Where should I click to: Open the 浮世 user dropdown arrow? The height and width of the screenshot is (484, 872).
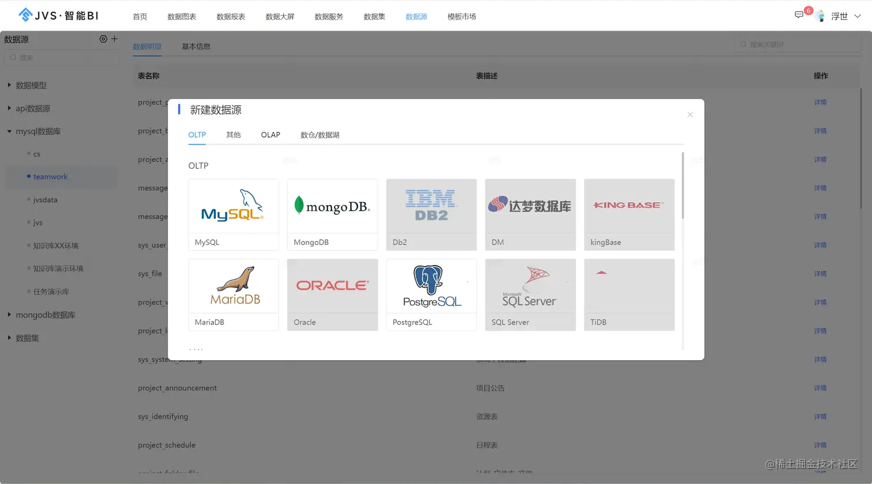point(858,16)
